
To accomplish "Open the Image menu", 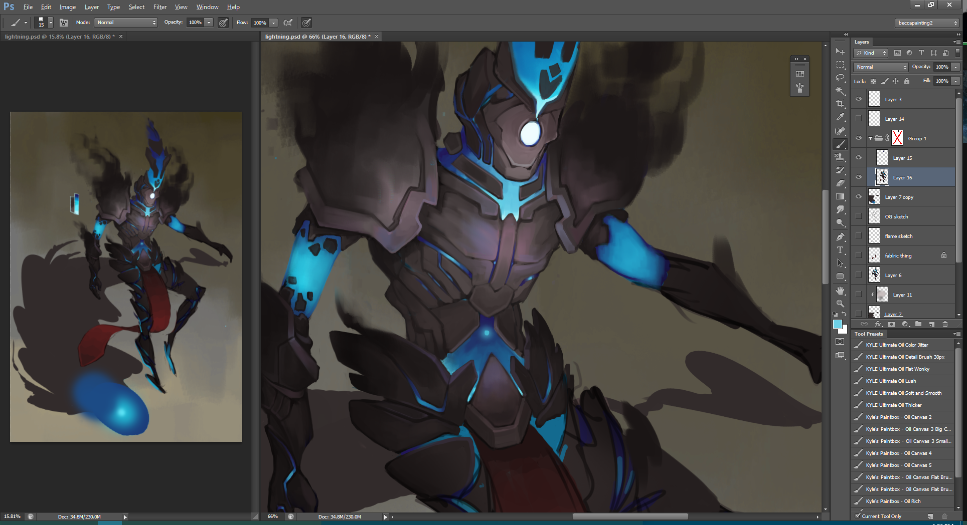I will (68, 7).
